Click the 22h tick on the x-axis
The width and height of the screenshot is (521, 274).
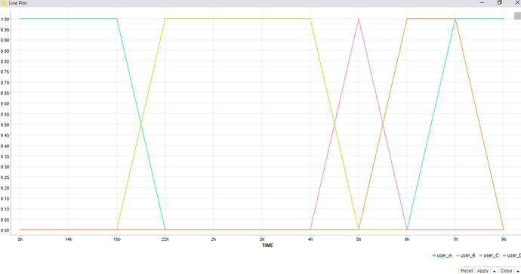click(x=165, y=239)
